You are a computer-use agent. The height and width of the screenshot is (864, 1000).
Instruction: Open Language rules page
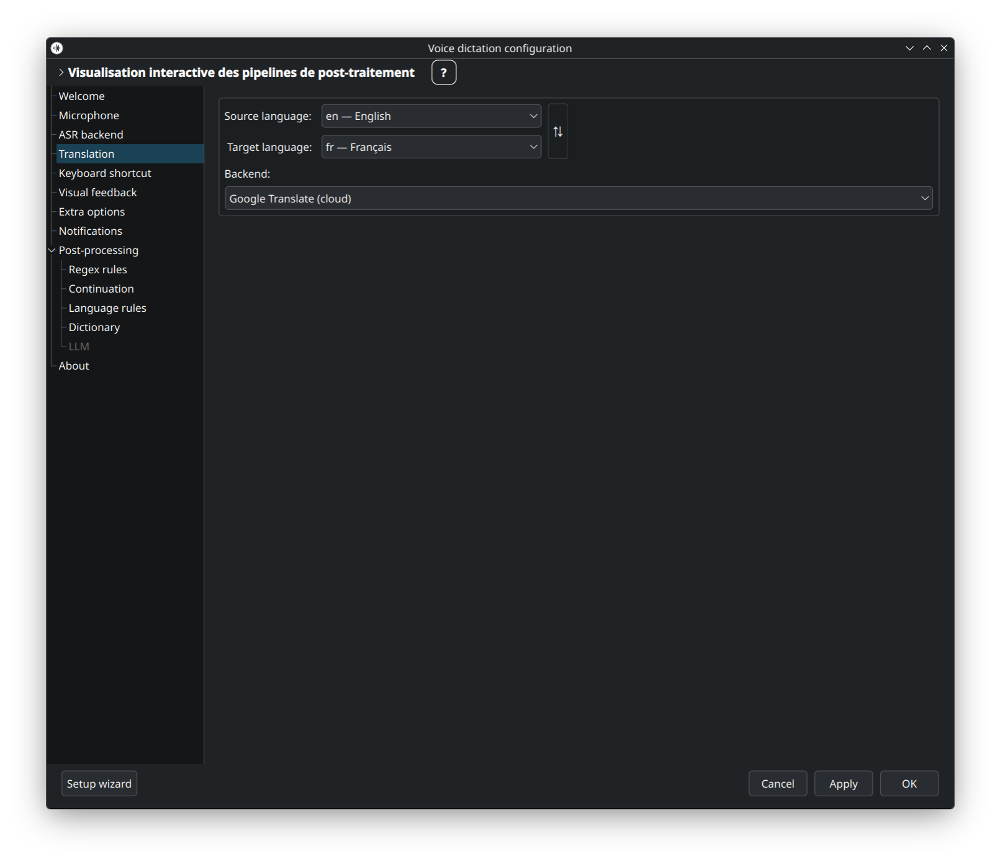(107, 308)
